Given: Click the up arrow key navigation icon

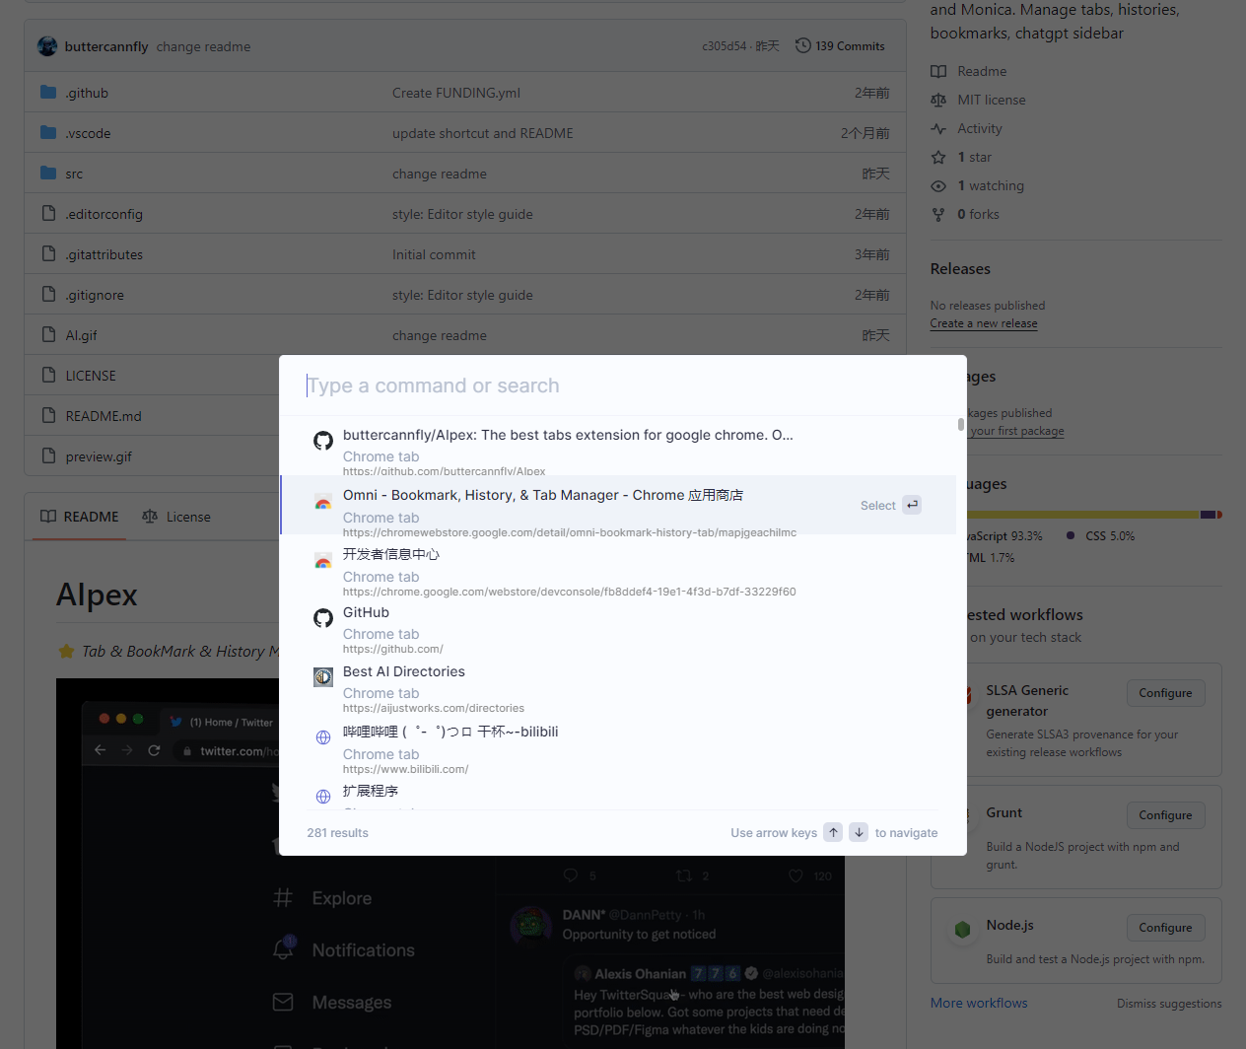Looking at the screenshot, I should 834,832.
